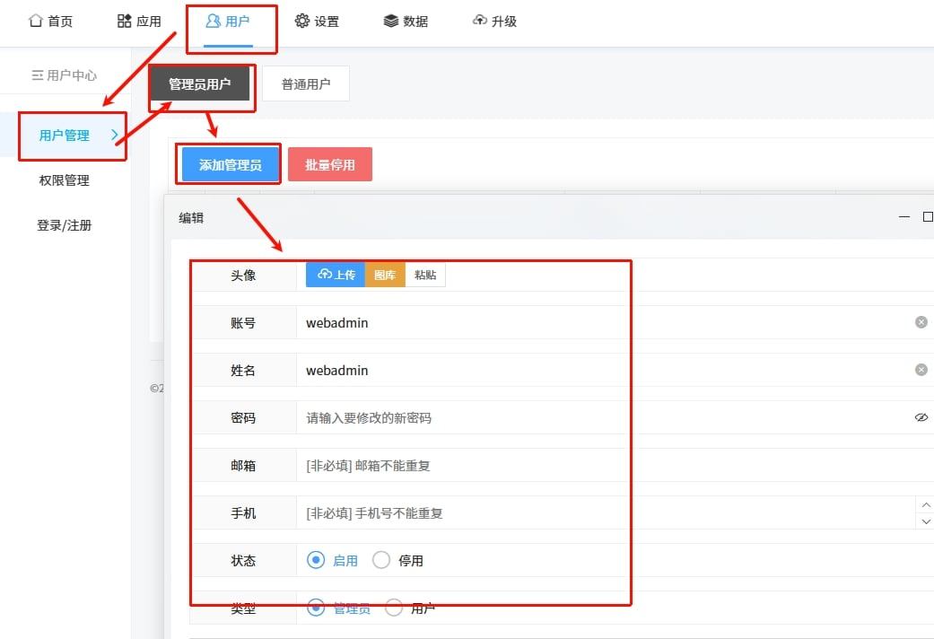
Task: Select the 用户 type radio button
Action: (x=394, y=608)
